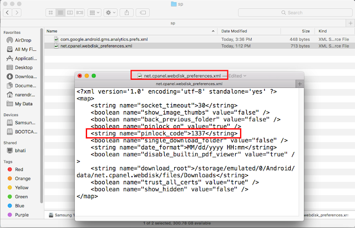Toggle sort direction arrow in Name column
355x228 pixels.
213,31
